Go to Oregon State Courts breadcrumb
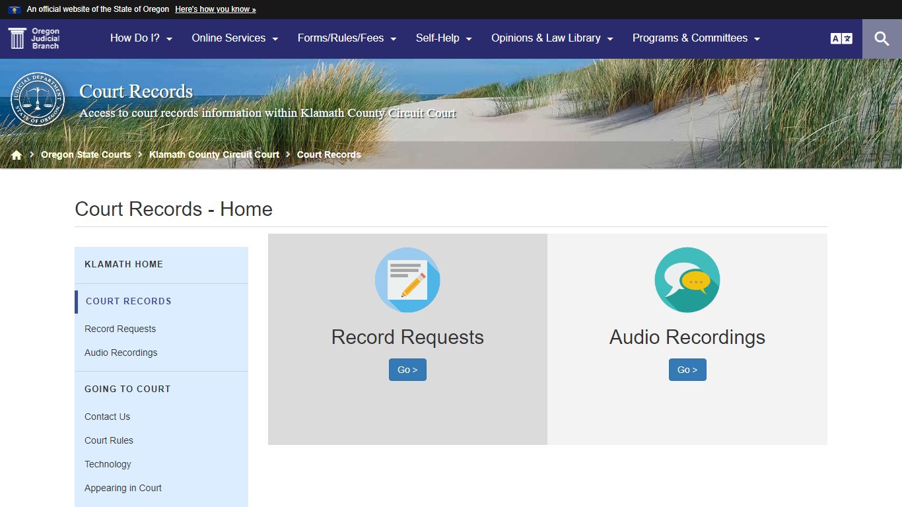Image resolution: width=902 pixels, height=507 pixels. pyautogui.click(x=86, y=154)
